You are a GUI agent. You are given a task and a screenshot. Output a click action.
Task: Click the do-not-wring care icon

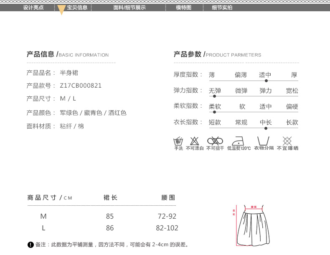(215, 141)
